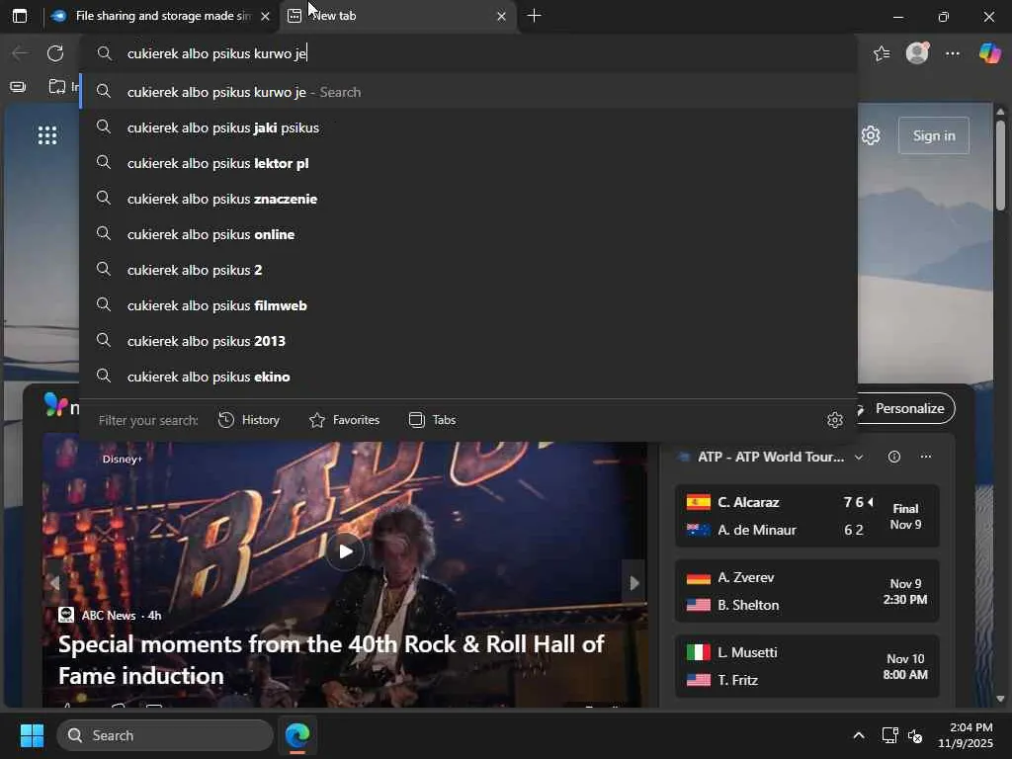1012x759 pixels.
Task: Open the Special moments headline article
Action: coord(332,659)
